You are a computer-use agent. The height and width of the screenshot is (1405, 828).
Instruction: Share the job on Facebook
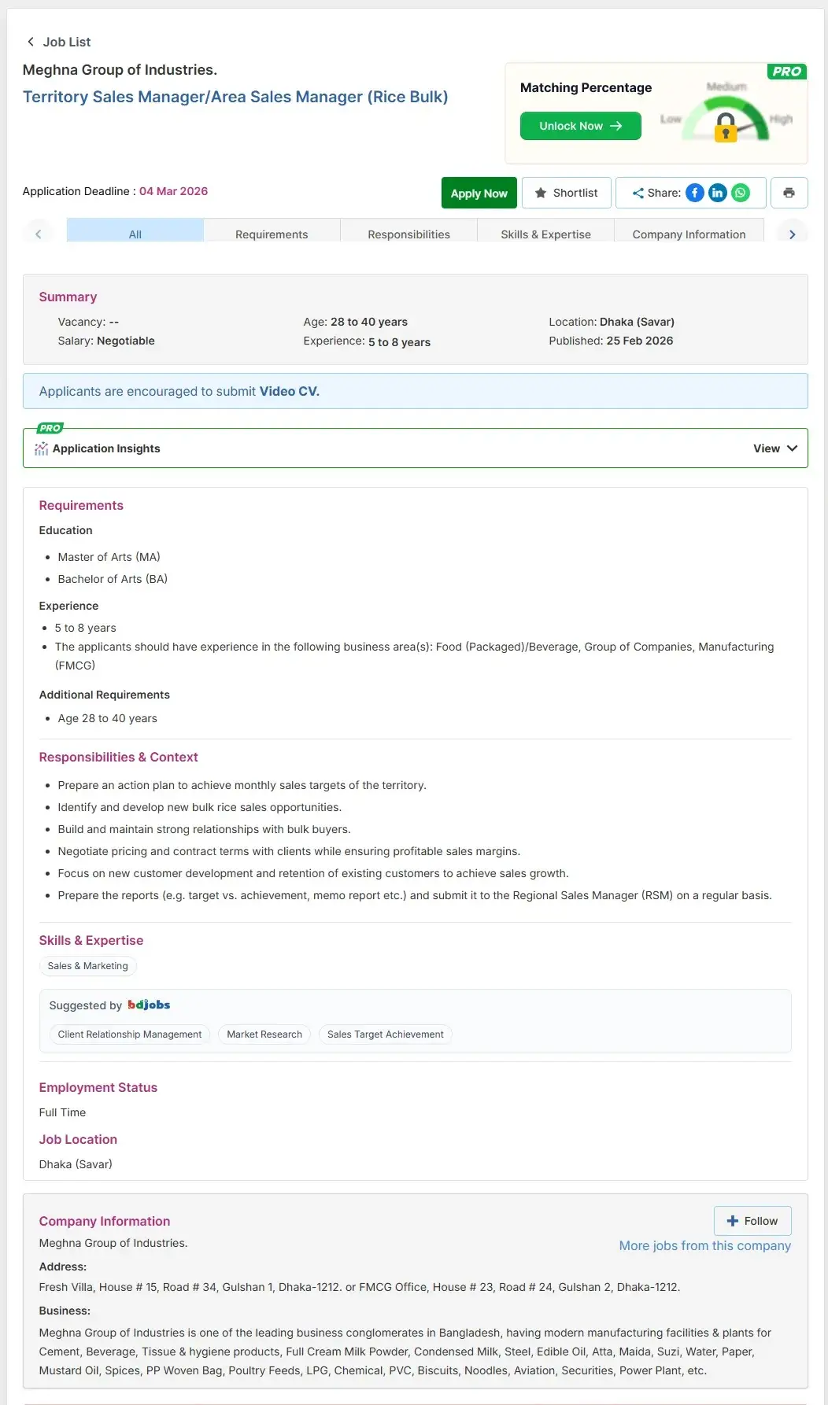(x=693, y=193)
